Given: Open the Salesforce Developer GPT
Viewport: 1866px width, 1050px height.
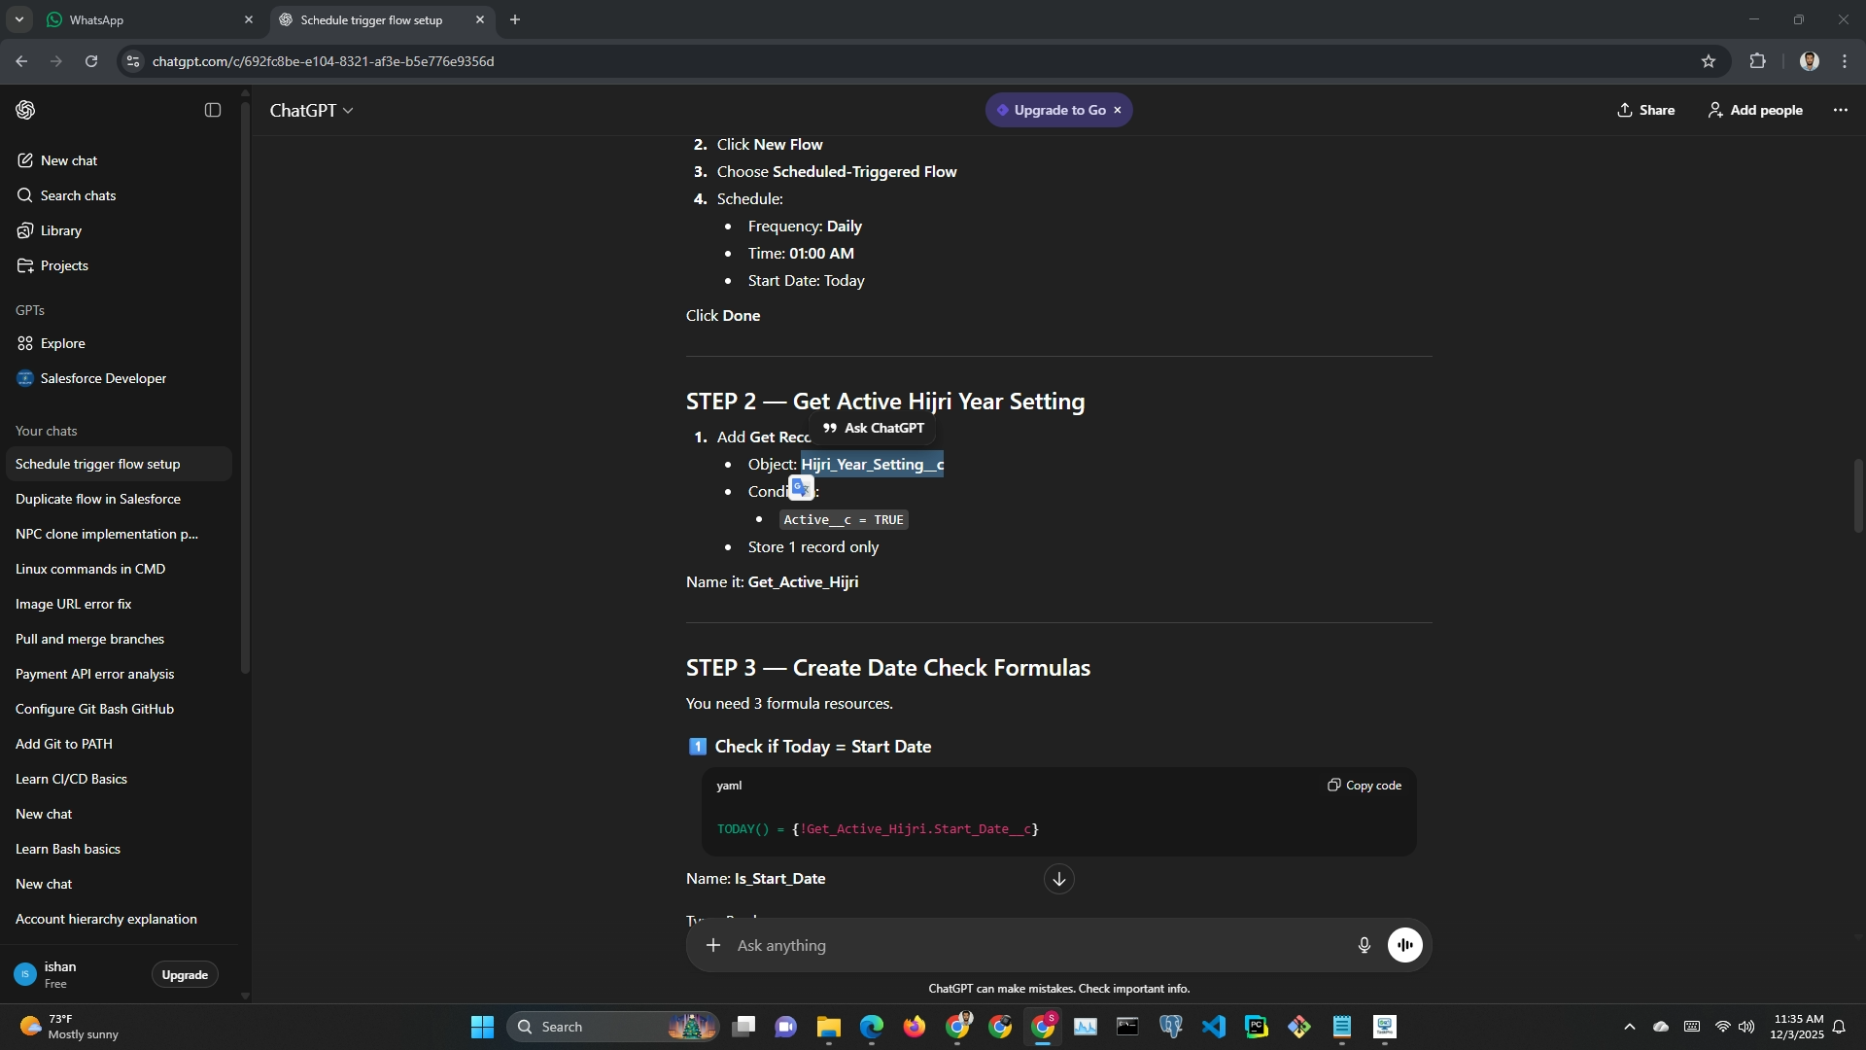Looking at the screenshot, I should pyautogui.click(x=103, y=378).
